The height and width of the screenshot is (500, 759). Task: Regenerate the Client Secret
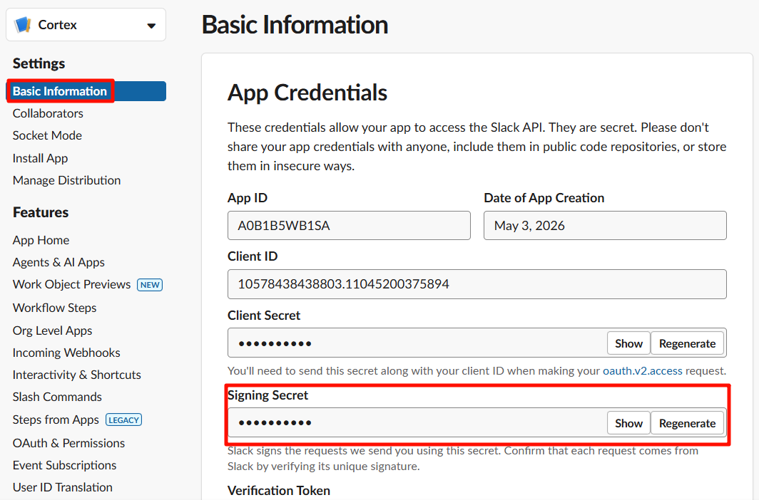tap(688, 343)
